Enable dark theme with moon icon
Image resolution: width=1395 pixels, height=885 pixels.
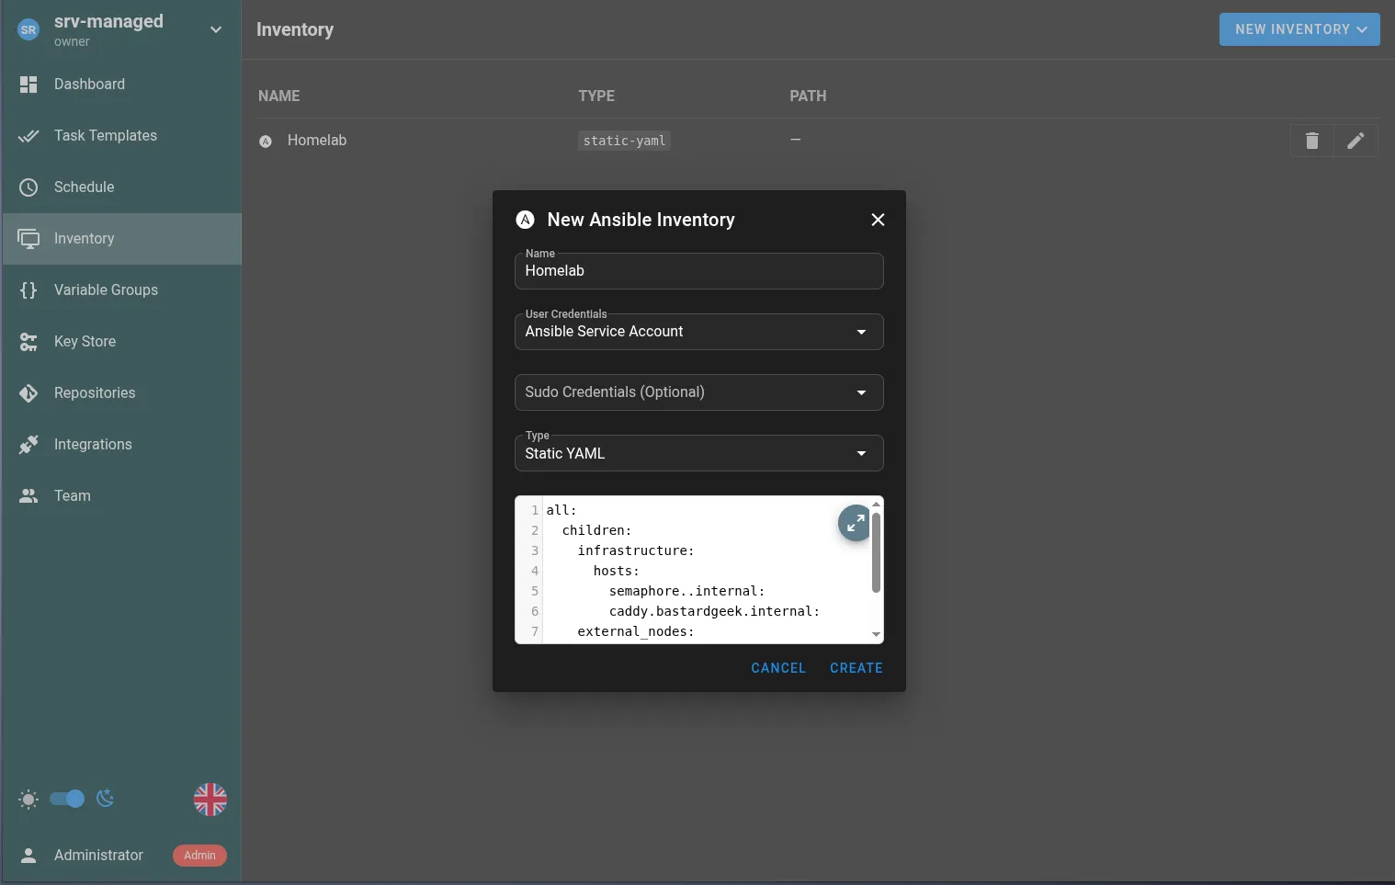pyautogui.click(x=105, y=800)
